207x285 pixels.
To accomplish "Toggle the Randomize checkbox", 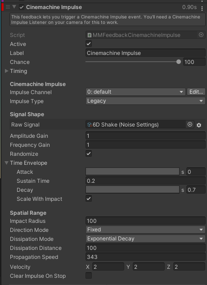I will (x=89, y=154).
